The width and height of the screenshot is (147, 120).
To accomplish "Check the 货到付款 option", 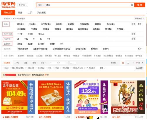I will [x=26, y=68].
